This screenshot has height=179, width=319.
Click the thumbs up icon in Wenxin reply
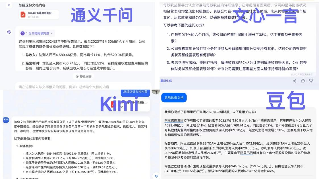pyautogui.click(x=303, y=81)
